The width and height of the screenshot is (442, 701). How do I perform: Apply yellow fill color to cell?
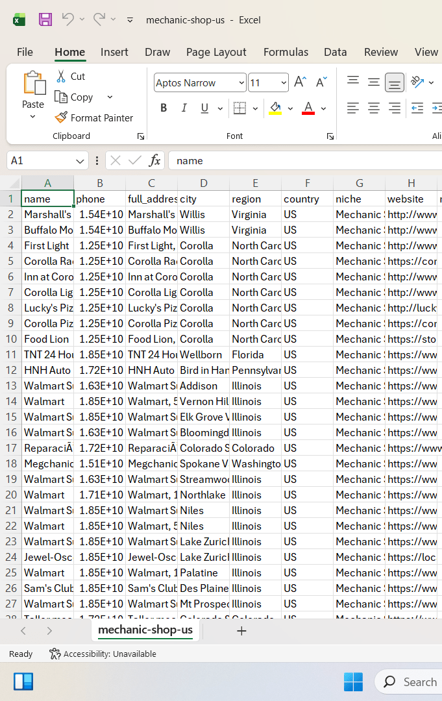275,108
